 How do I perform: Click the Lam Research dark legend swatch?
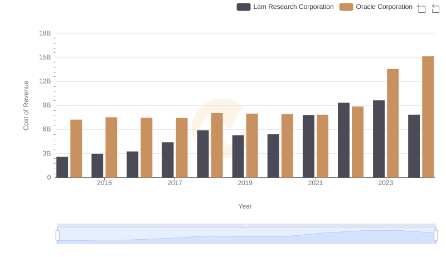pos(244,7)
